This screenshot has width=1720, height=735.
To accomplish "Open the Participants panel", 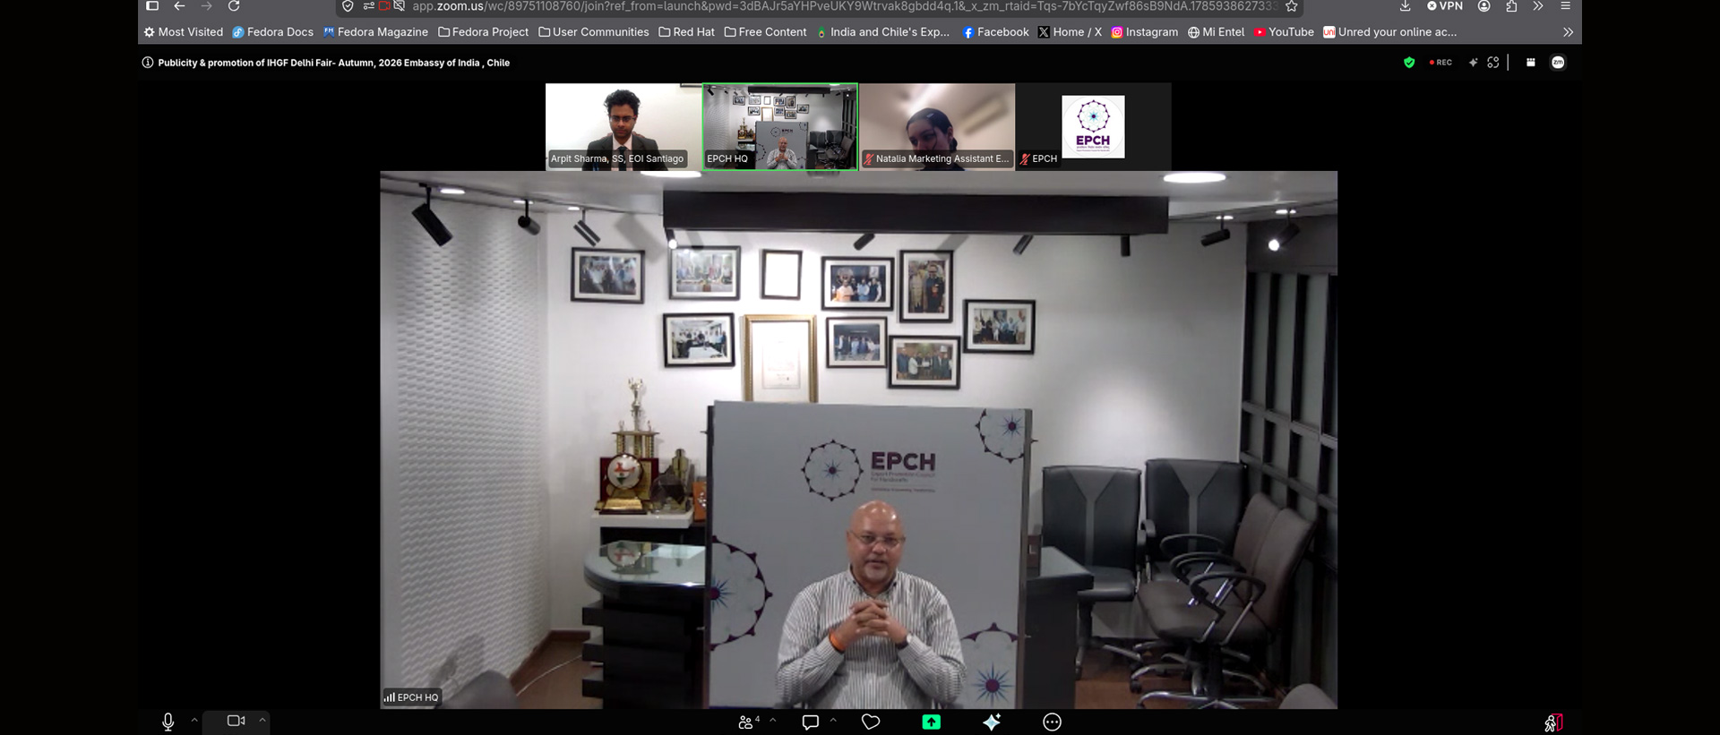I will tap(748, 722).
